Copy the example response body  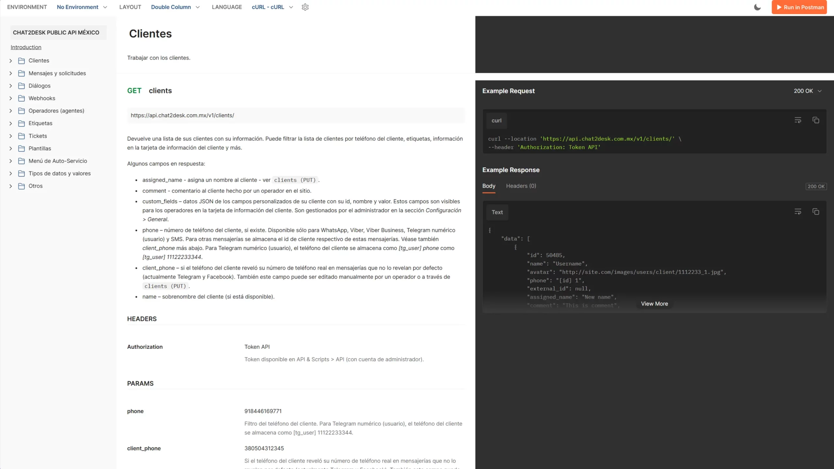(816, 211)
